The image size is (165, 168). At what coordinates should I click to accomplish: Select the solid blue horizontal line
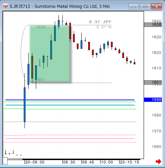(x=70, y=100)
